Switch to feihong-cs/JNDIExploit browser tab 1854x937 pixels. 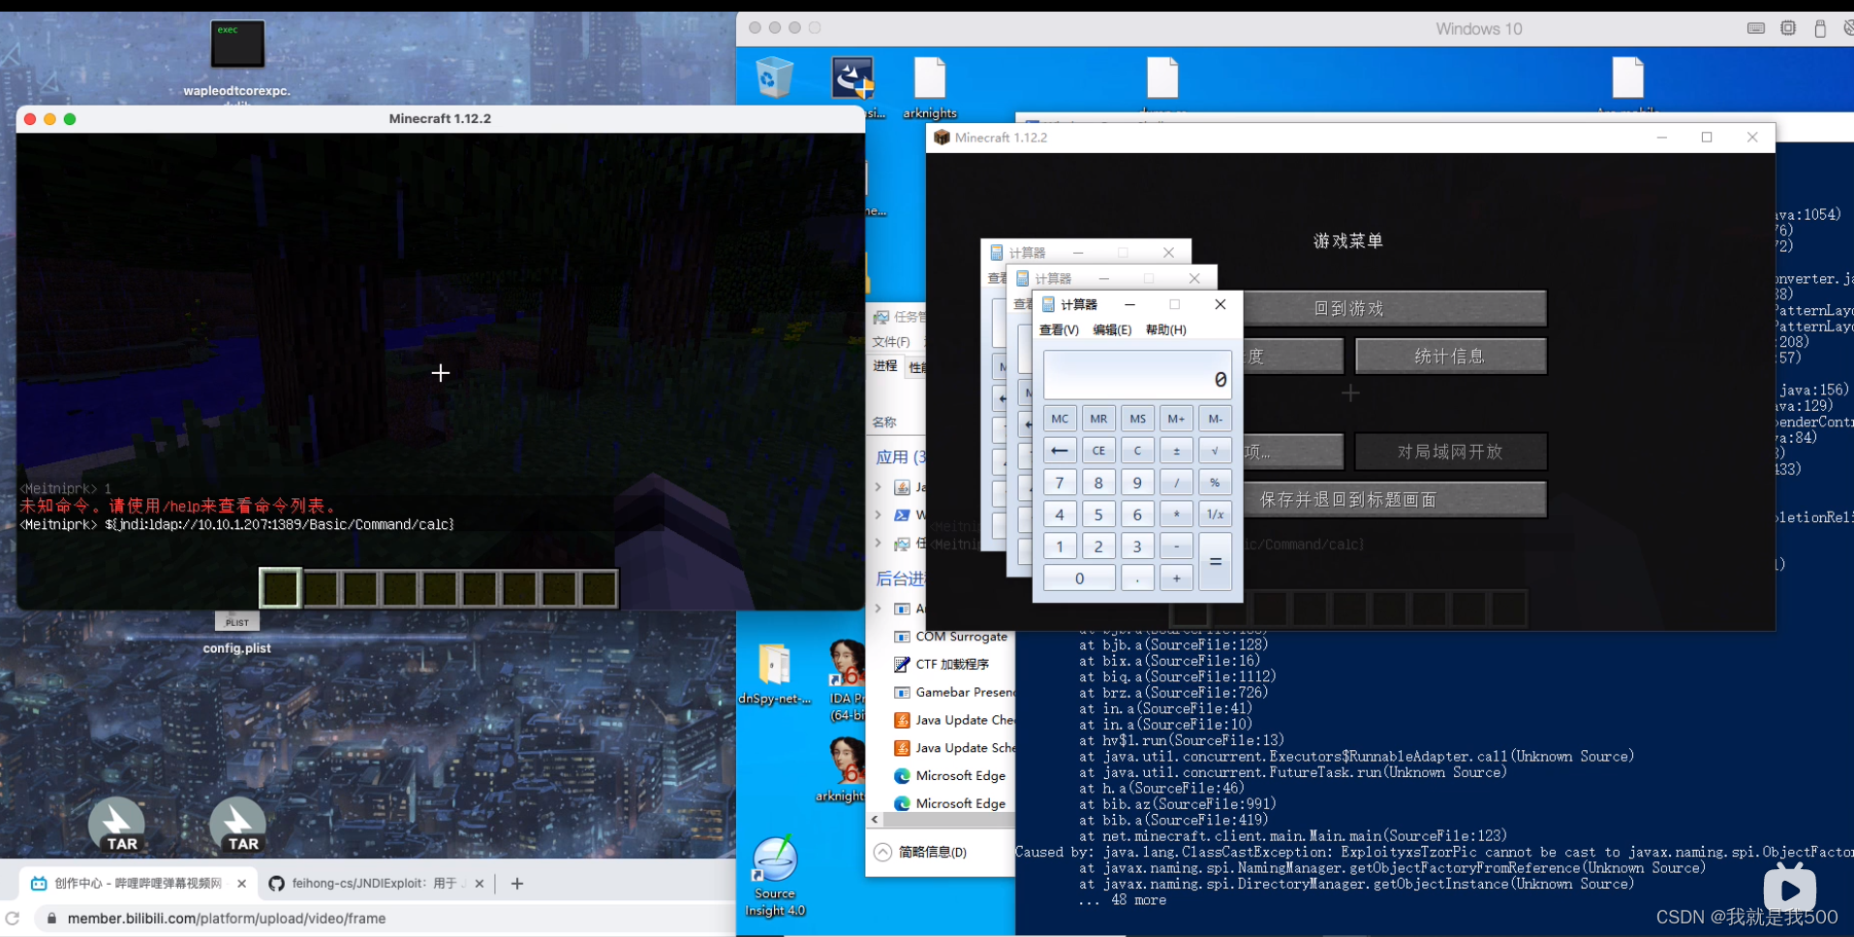click(x=376, y=884)
